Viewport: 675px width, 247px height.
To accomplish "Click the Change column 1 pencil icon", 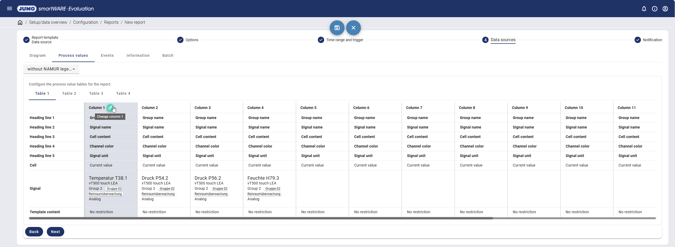I will pyautogui.click(x=110, y=108).
